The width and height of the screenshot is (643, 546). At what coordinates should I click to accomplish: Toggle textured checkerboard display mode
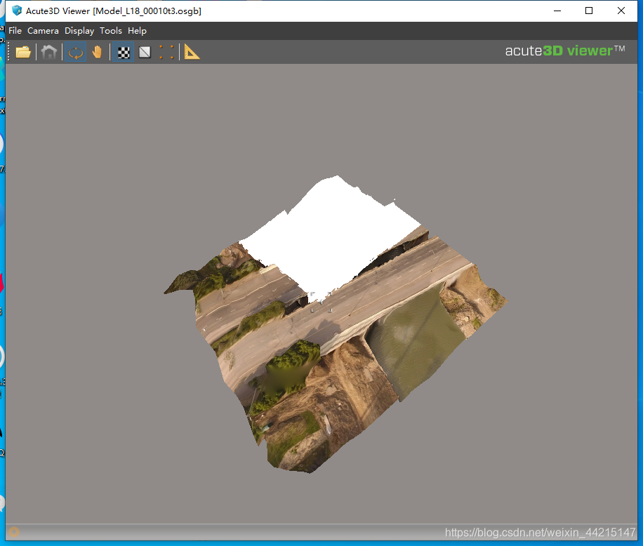point(124,52)
